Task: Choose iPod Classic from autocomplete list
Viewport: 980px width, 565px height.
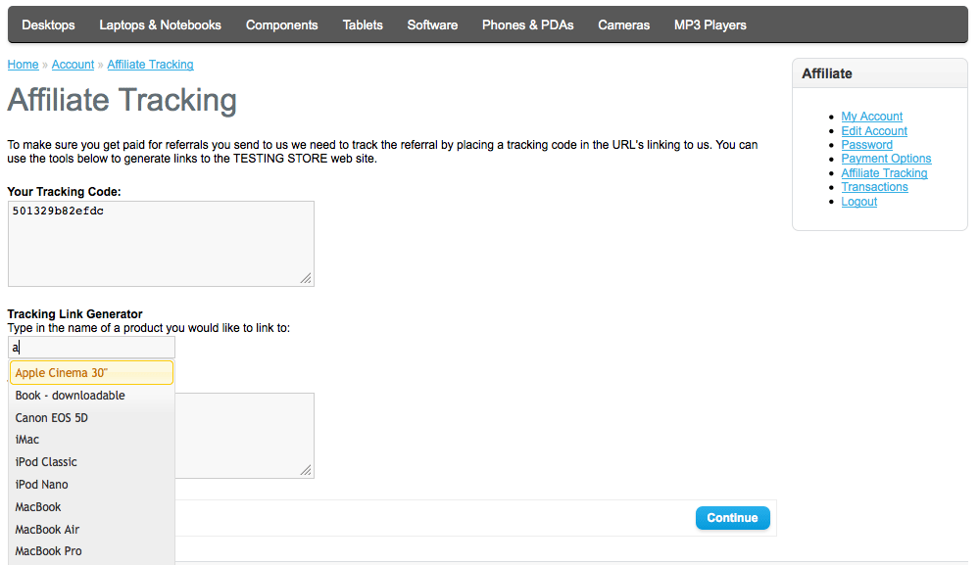Action: (46, 462)
